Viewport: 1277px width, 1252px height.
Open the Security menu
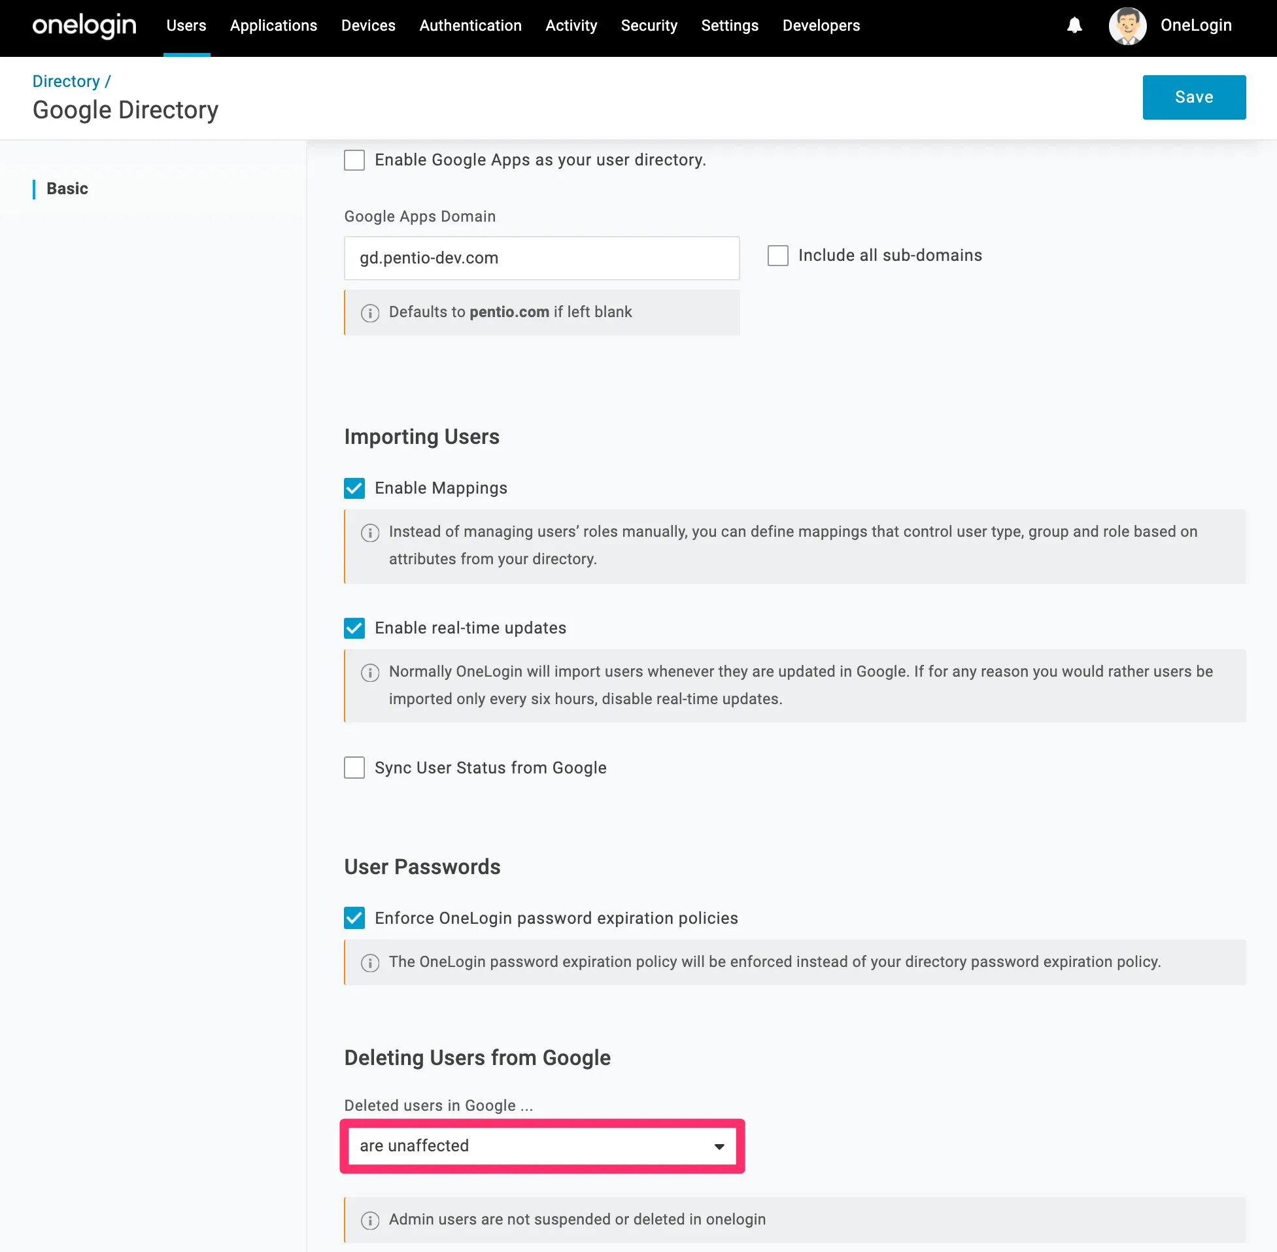click(x=649, y=25)
